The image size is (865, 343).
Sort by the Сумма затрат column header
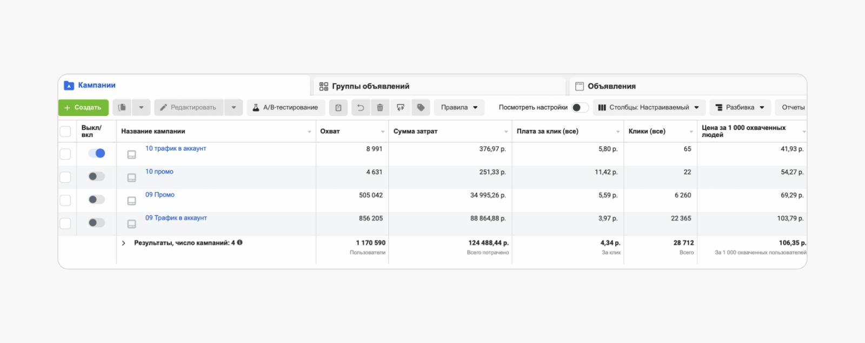pyautogui.click(x=416, y=131)
